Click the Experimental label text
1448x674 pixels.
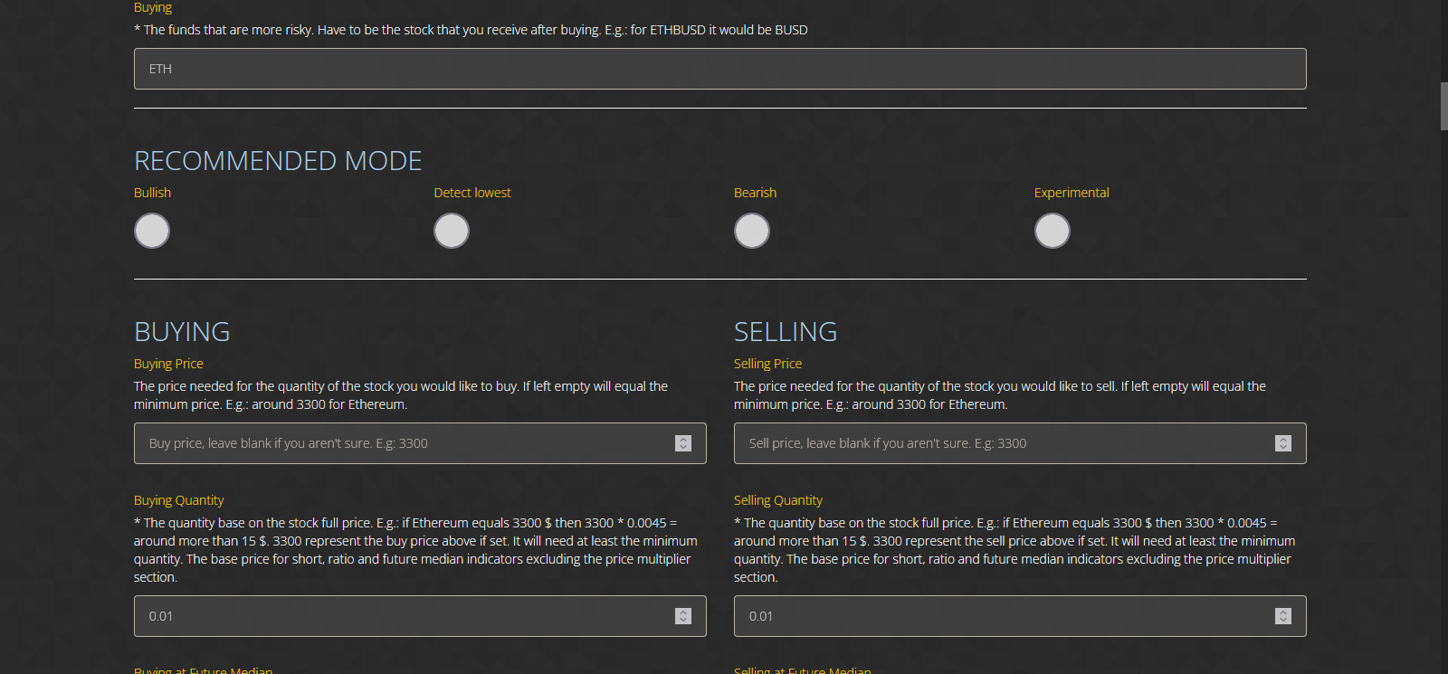[1072, 193]
